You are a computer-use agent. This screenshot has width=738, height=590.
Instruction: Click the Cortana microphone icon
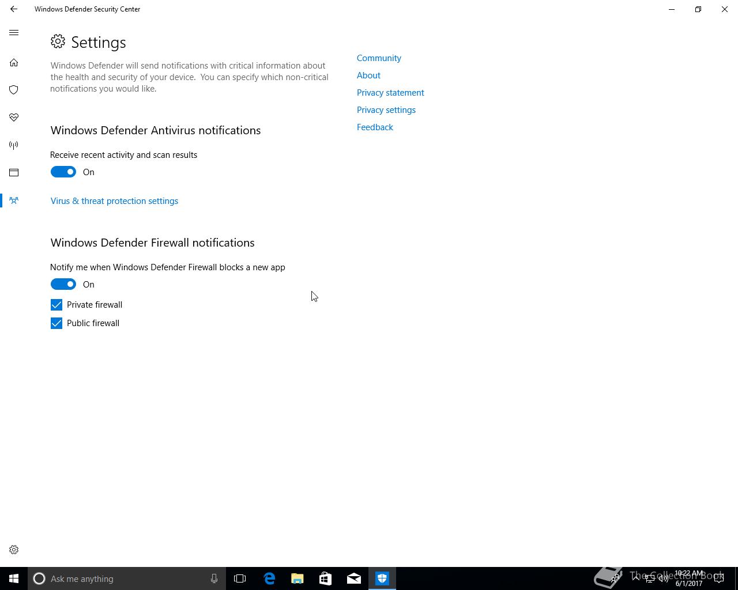214,578
